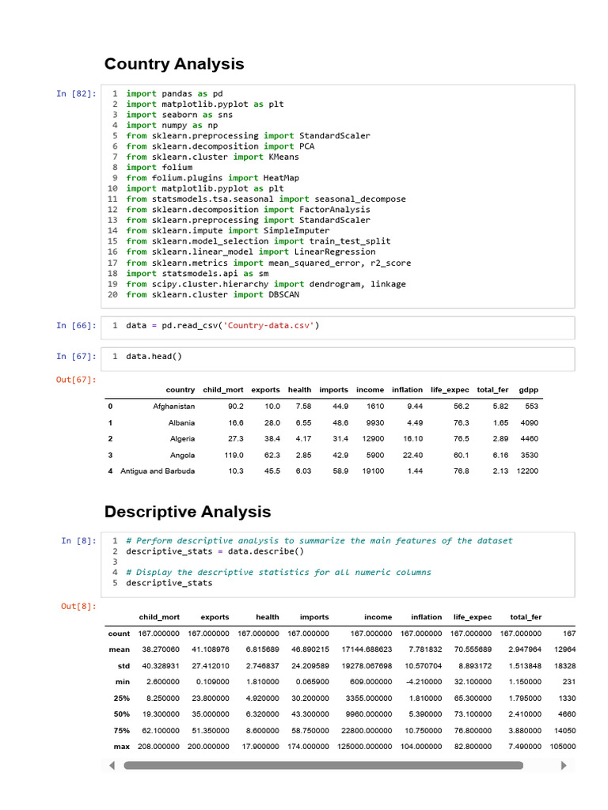This screenshot has width=608, height=810.
Task: Click the scrollbar right arrow
Action: 564,765
